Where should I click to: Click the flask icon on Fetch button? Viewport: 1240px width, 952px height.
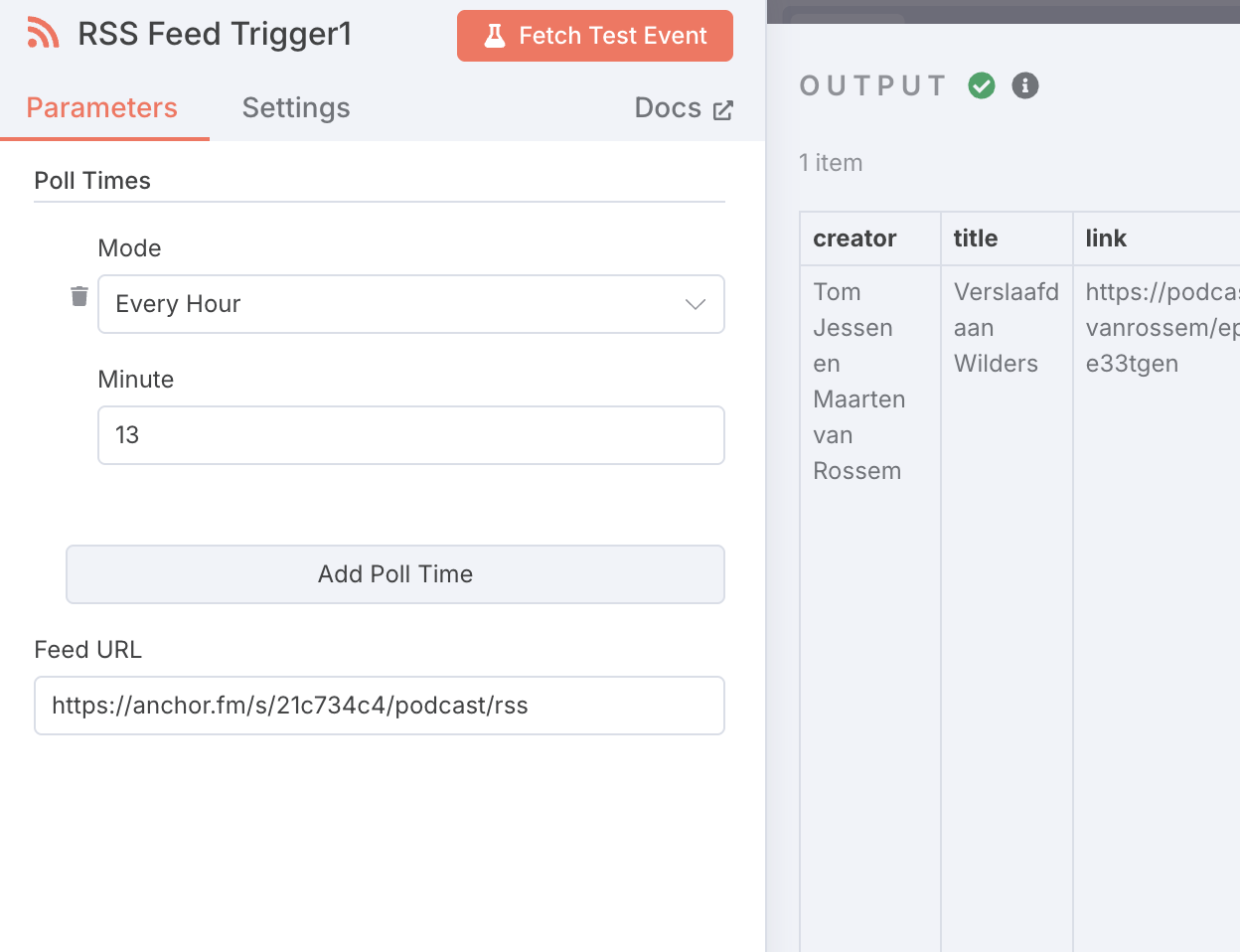point(494,36)
